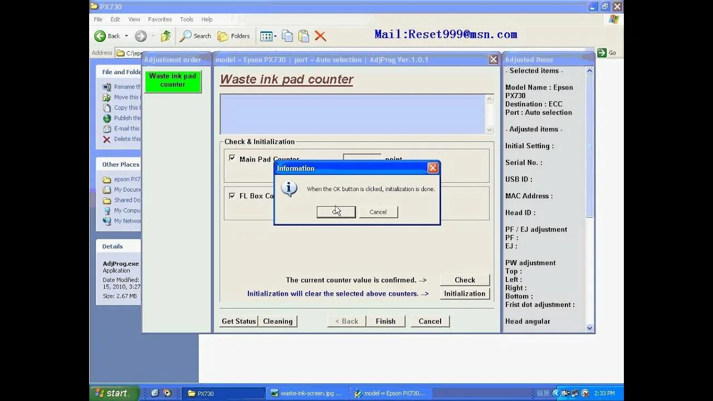The image size is (713, 401).
Task: Open the Views dropdown in Explorer toolbar
Action: 268,36
